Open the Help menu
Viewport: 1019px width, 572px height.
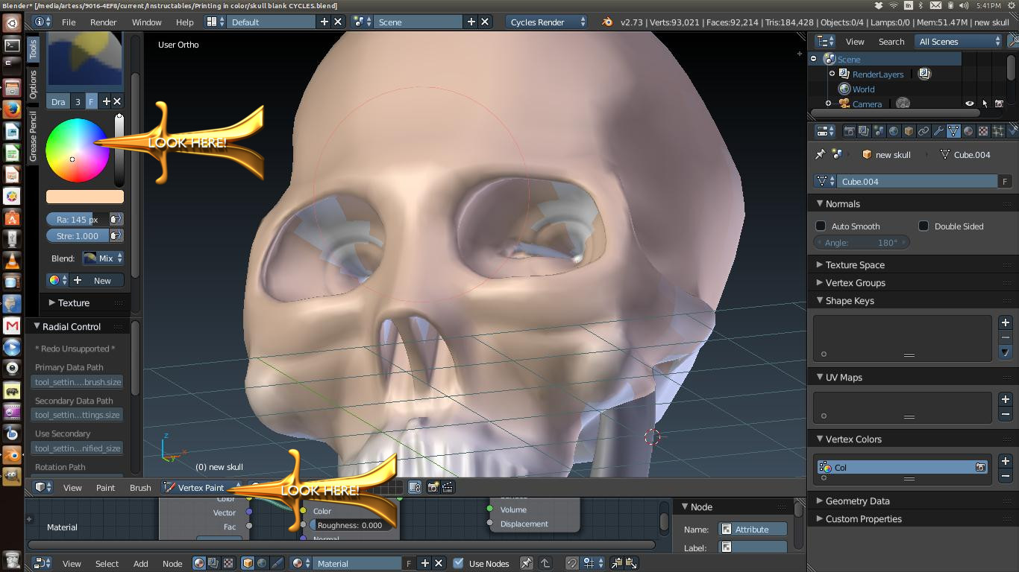[184, 22]
